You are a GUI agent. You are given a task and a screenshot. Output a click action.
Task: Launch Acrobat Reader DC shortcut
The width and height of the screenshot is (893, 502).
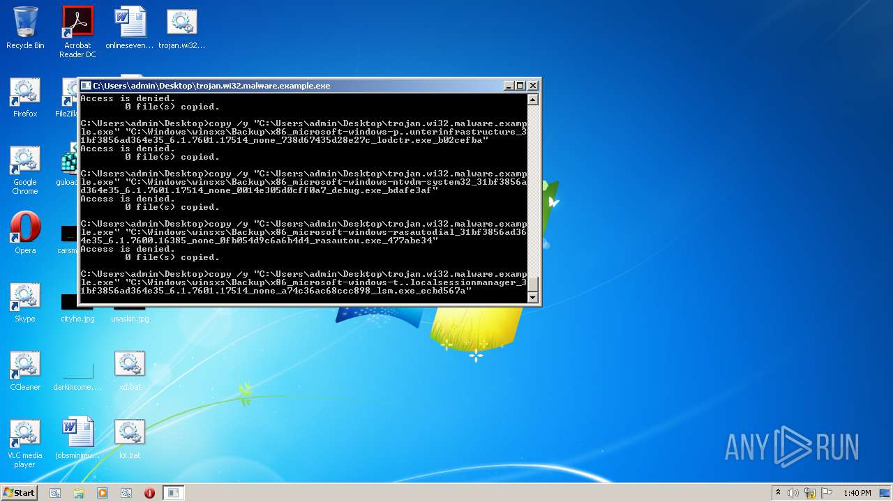click(77, 32)
